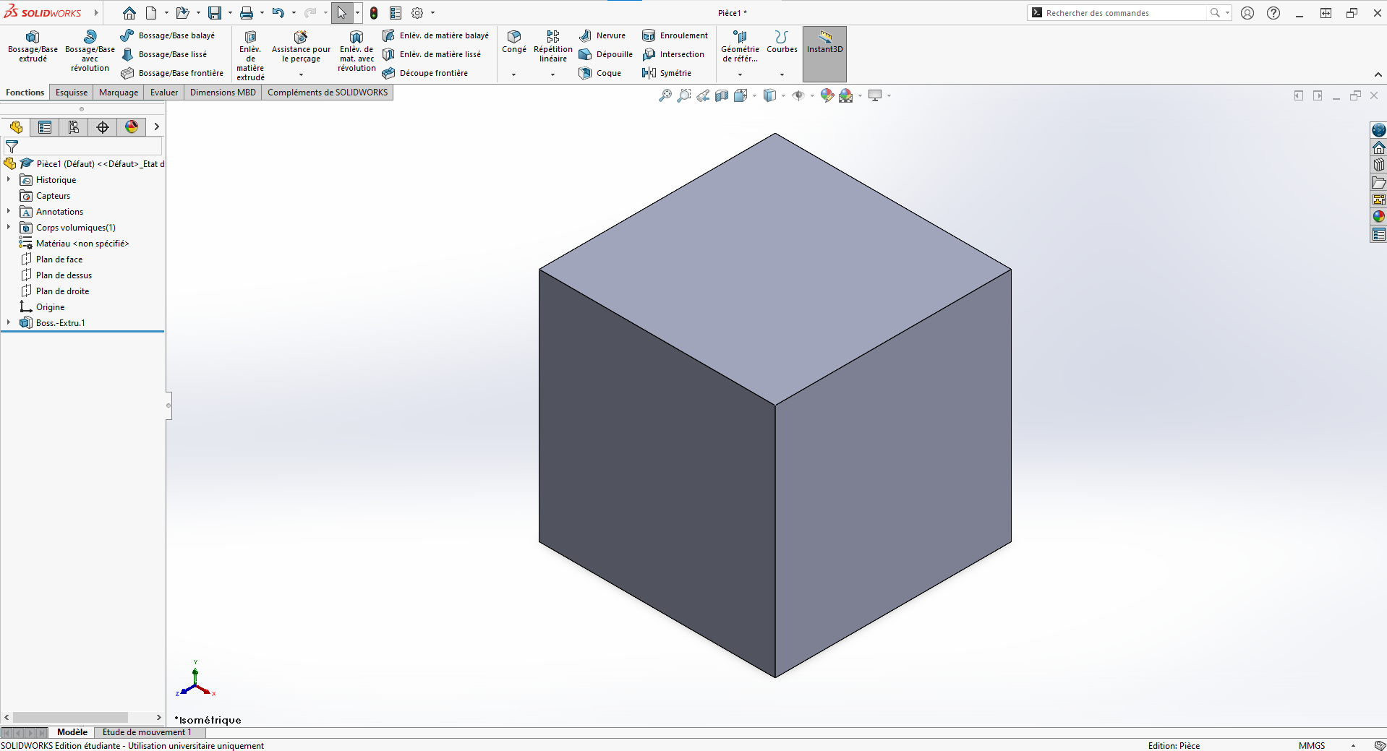Screen dimensions: 1387x751
Task: Switch to Dimensions MBD tab
Action: pos(223,93)
